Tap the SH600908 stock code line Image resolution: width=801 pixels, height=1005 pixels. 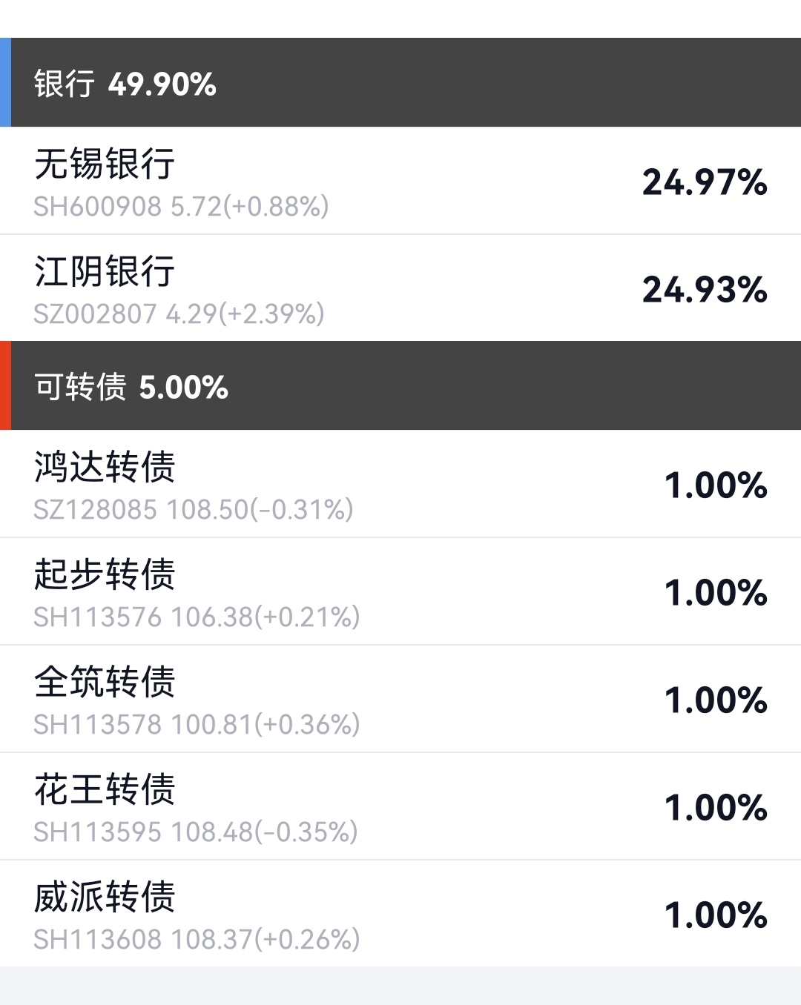point(181,207)
